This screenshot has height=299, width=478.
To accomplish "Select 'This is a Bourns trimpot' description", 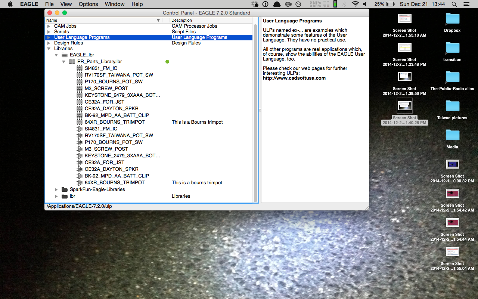I will 197,122.
